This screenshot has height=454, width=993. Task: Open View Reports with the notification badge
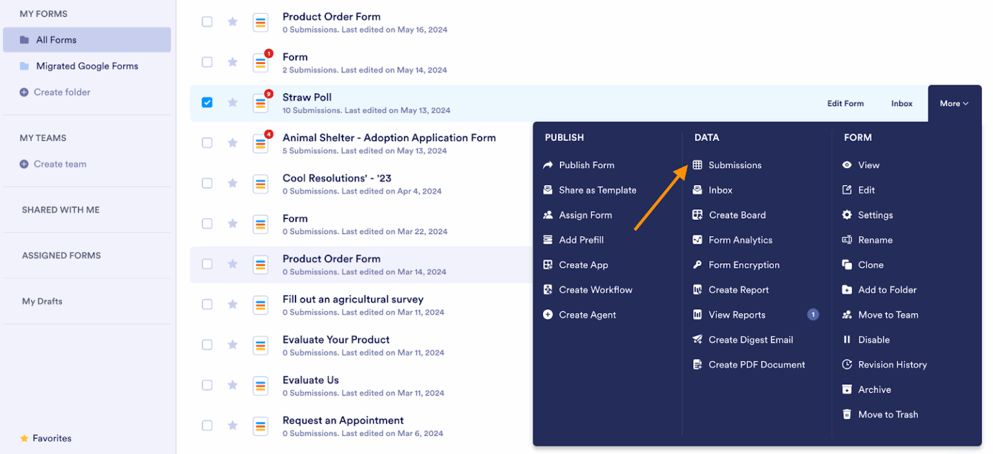tap(736, 314)
